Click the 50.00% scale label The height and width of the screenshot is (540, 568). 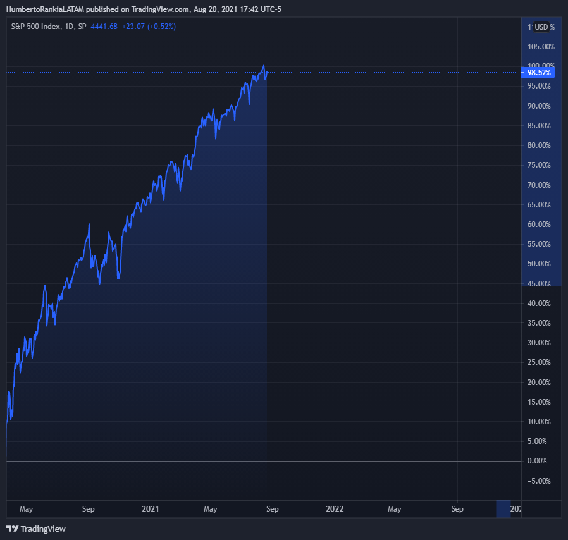click(539, 263)
